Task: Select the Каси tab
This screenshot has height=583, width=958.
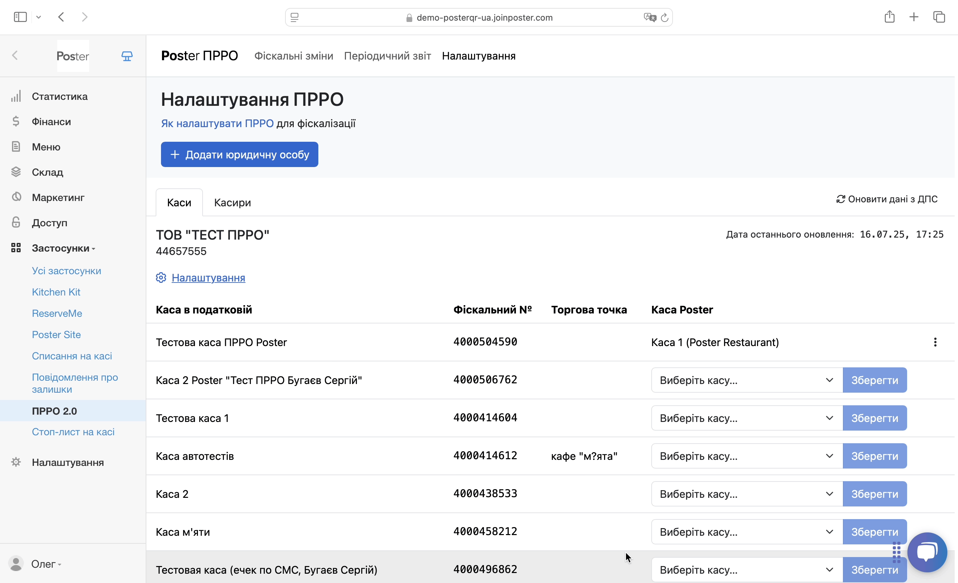Action: pyautogui.click(x=179, y=202)
